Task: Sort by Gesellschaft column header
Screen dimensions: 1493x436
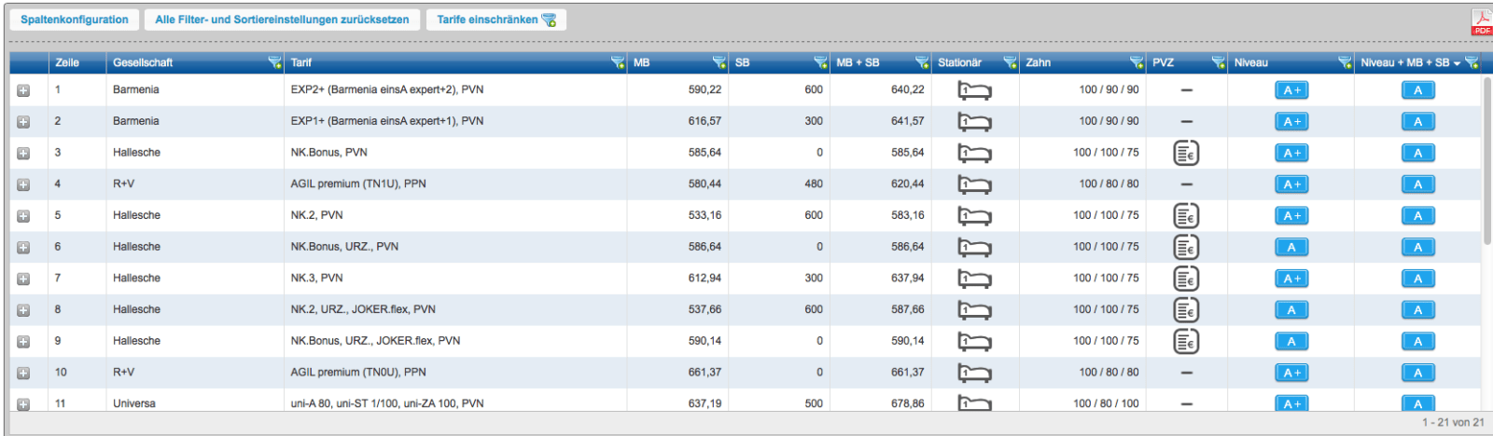Action: click(x=143, y=62)
